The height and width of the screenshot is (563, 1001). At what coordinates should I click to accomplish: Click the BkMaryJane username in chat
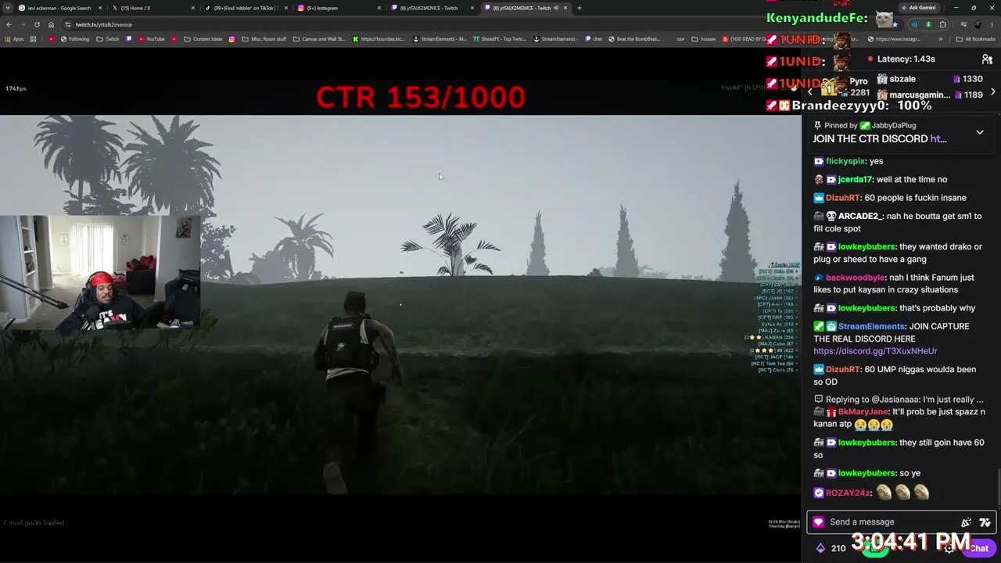point(863,412)
